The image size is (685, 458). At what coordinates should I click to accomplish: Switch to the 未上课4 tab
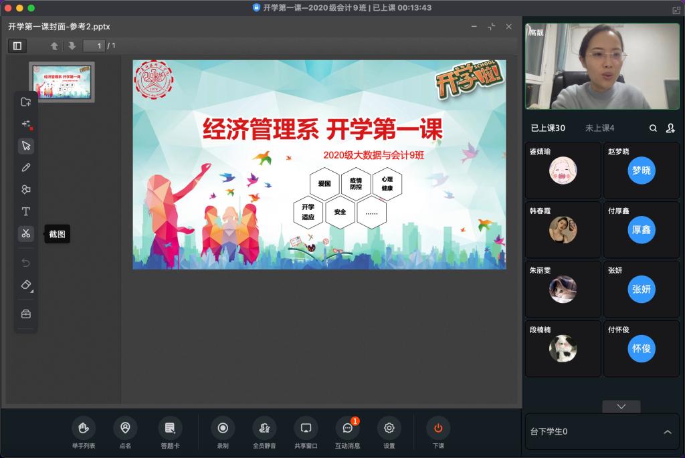pos(599,128)
